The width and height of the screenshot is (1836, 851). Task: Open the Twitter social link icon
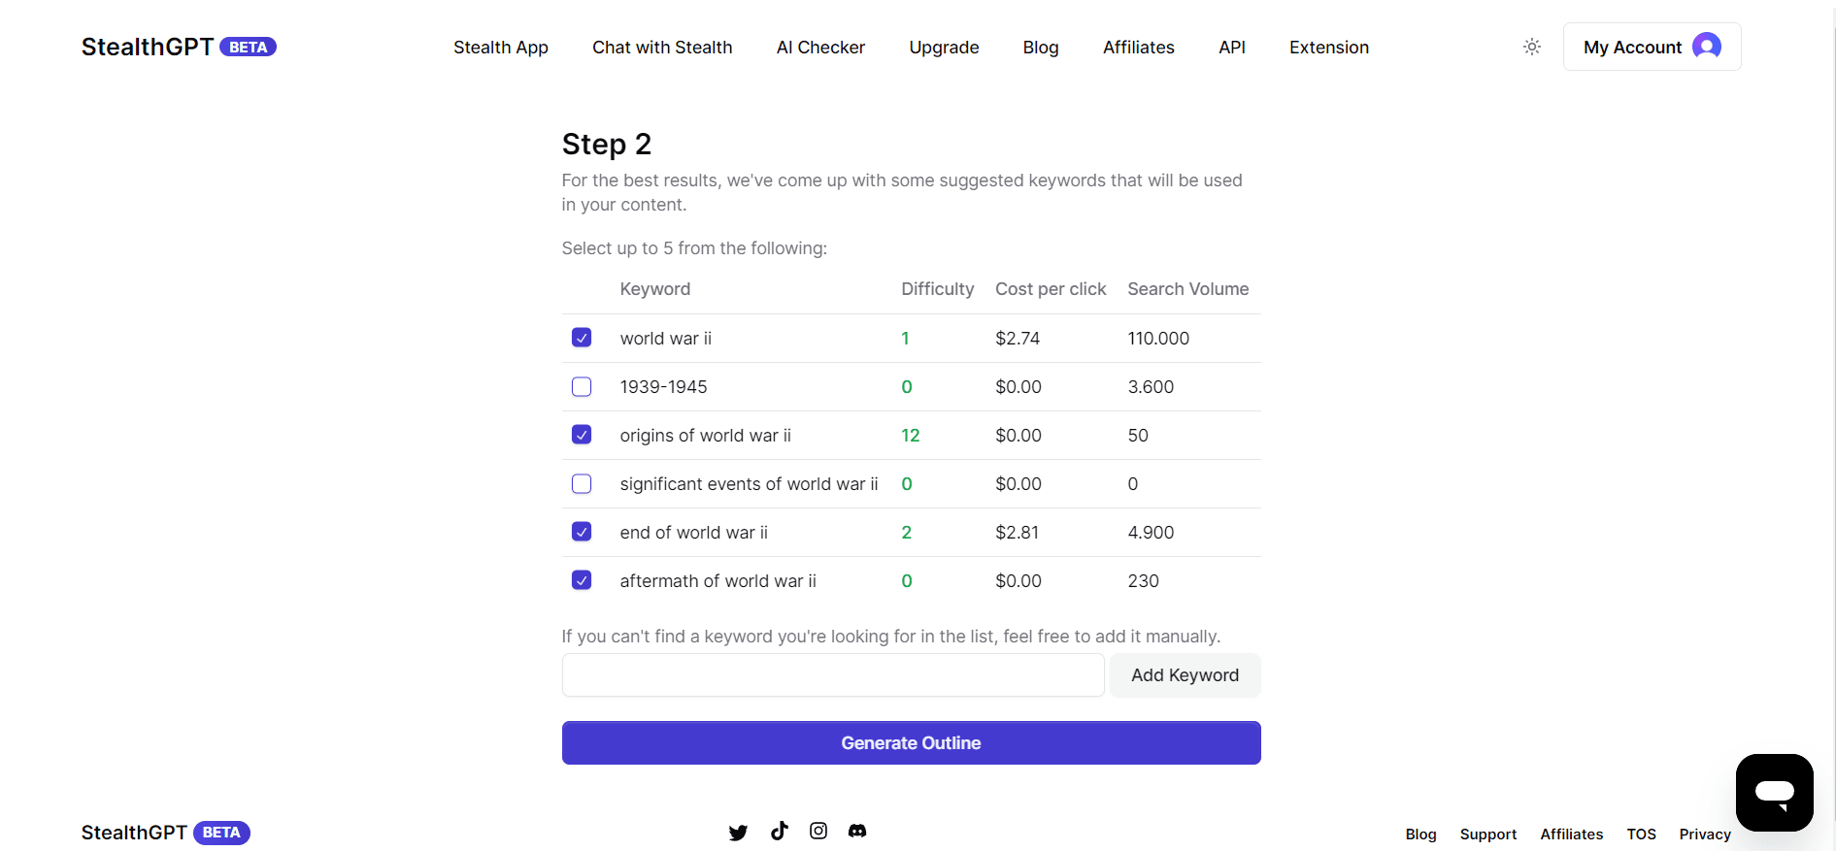tap(738, 833)
